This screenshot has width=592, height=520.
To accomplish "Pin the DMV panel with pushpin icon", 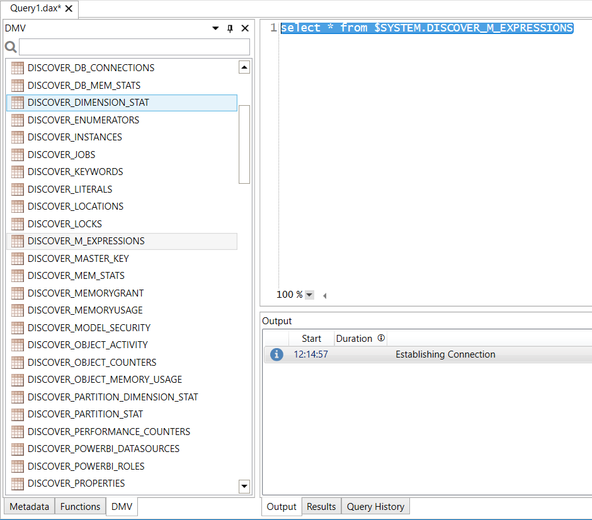I will 230,28.
